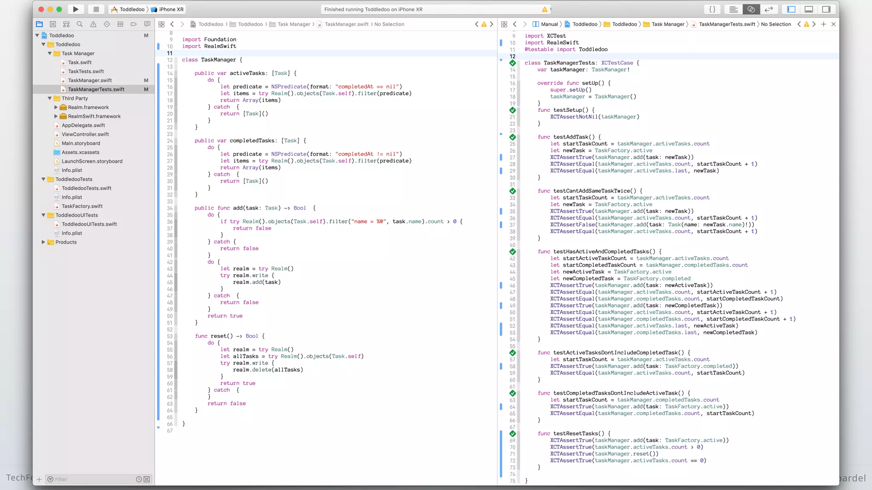The width and height of the screenshot is (872, 490).
Task: Toggle the Debug area panel
Action: point(809,9)
